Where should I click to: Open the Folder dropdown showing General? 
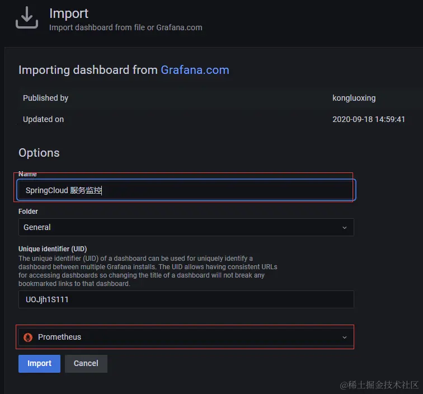[x=186, y=227]
